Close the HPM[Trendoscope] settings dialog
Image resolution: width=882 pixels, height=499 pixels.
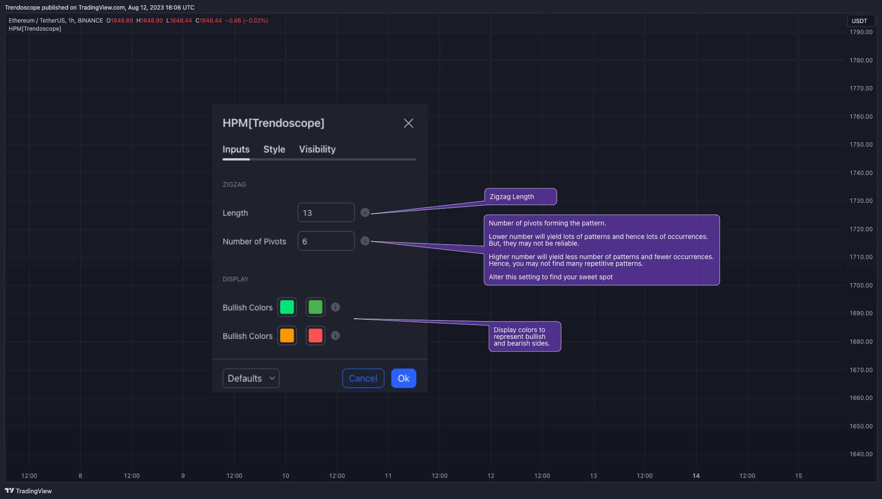(x=409, y=124)
